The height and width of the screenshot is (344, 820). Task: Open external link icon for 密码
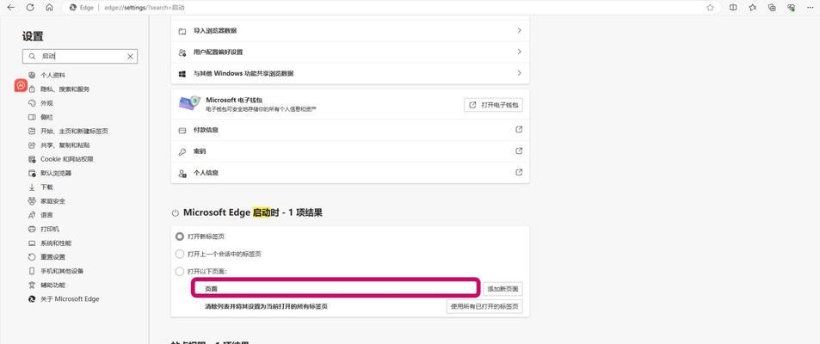pyautogui.click(x=519, y=150)
